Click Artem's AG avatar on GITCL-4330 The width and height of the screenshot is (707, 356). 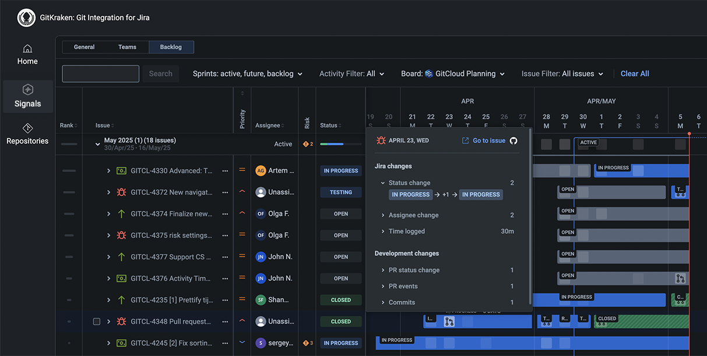[x=261, y=170]
